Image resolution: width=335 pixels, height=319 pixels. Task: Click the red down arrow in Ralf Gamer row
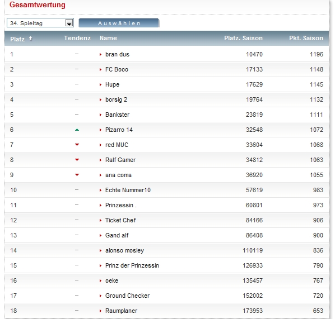click(x=77, y=160)
